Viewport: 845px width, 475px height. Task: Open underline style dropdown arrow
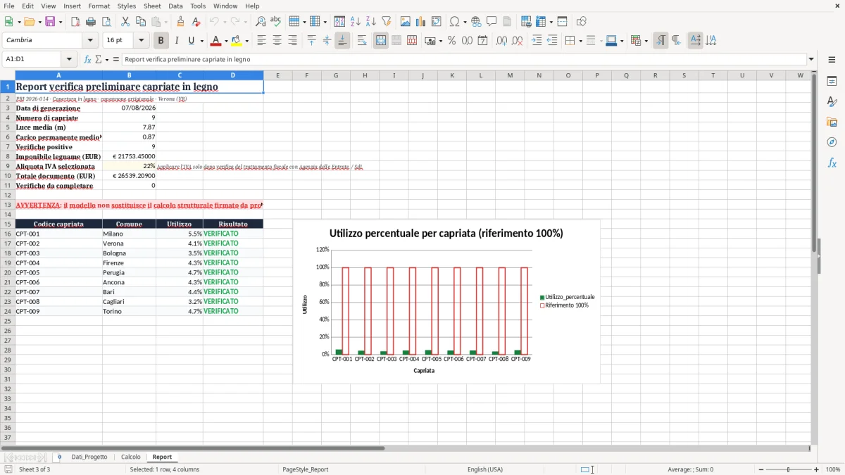tap(201, 41)
